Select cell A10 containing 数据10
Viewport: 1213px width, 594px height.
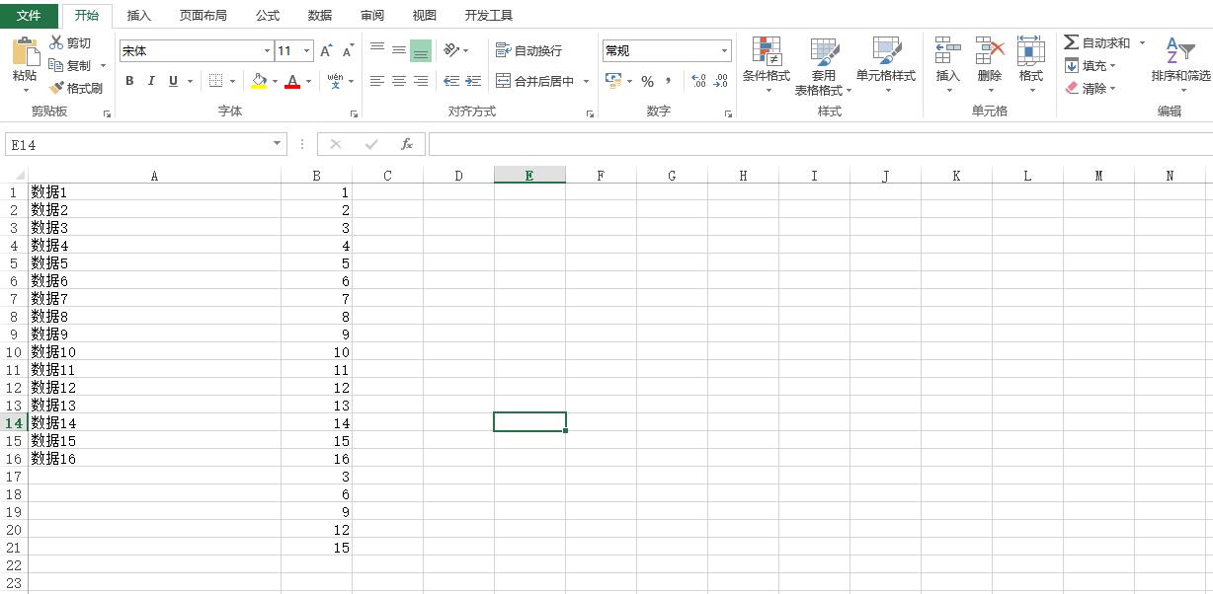tap(154, 352)
